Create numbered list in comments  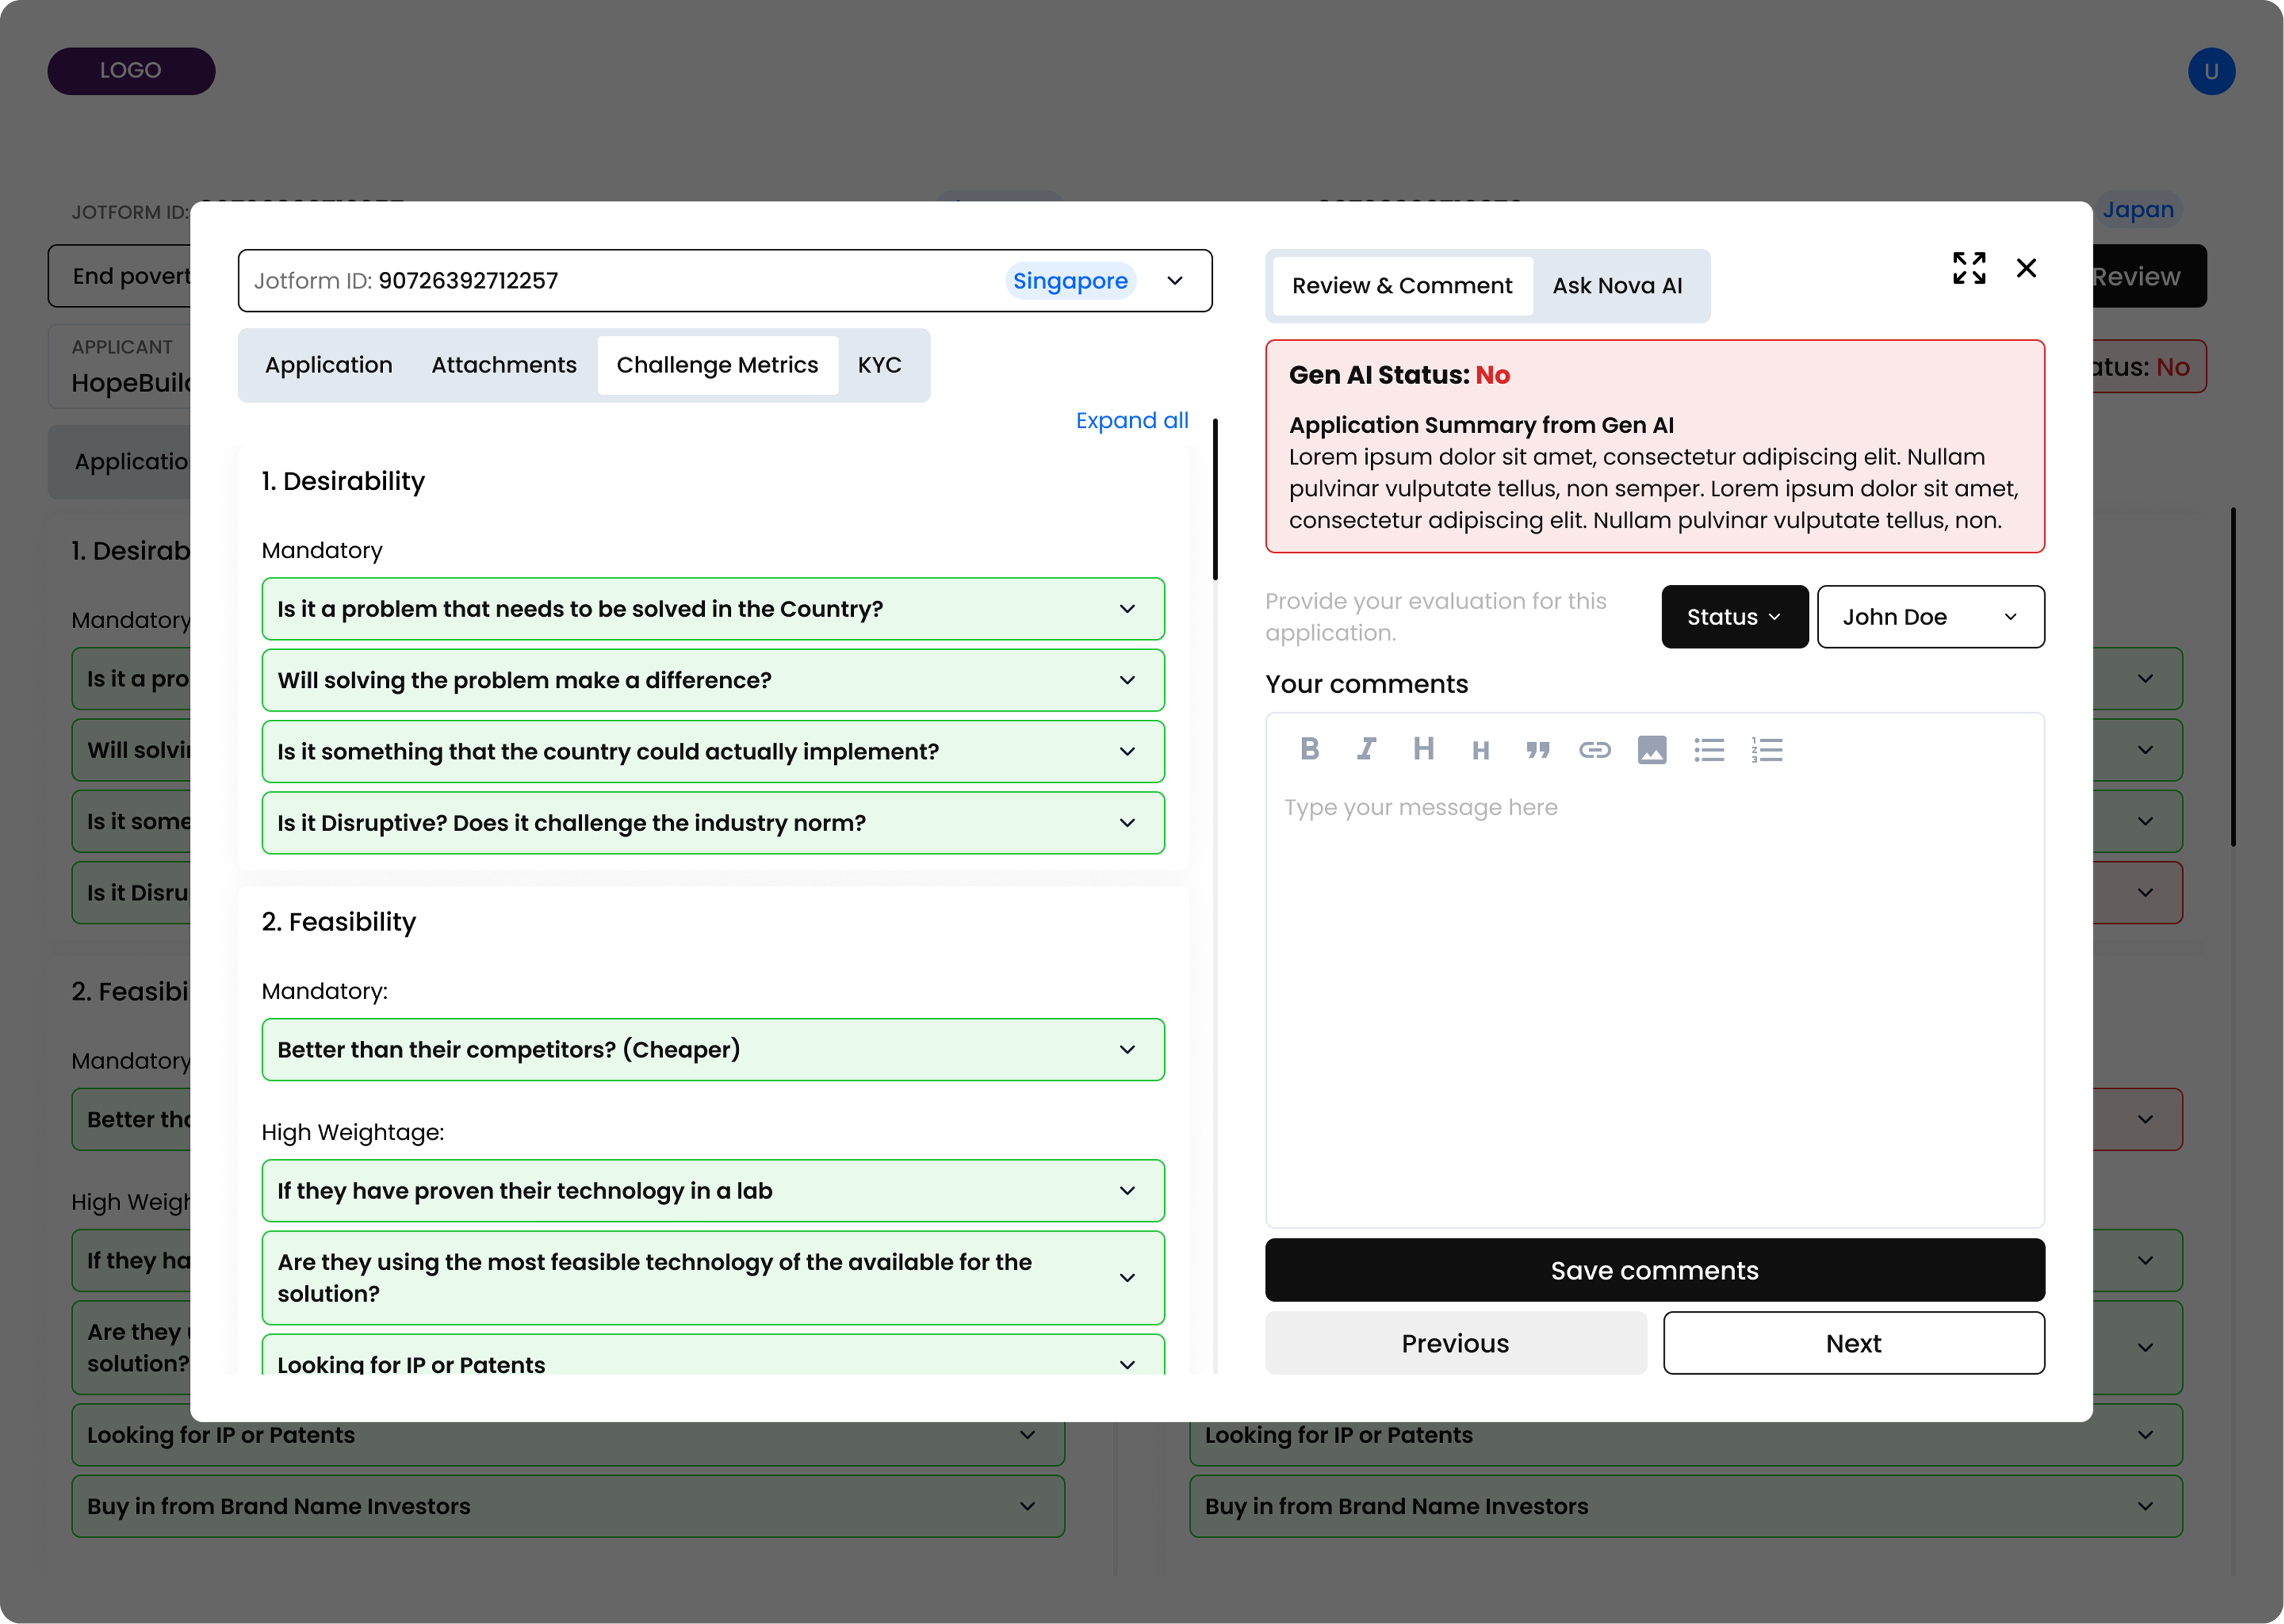[1767, 750]
